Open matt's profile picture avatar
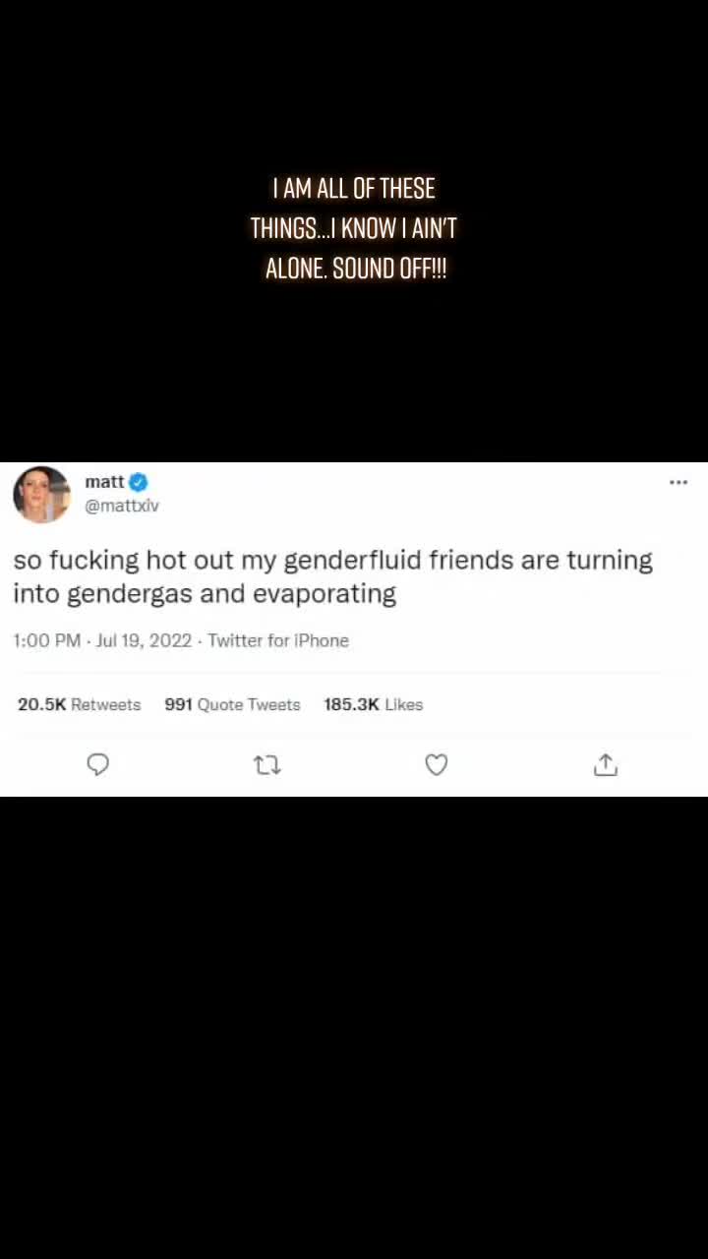Image resolution: width=708 pixels, height=1259 pixels. point(41,495)
